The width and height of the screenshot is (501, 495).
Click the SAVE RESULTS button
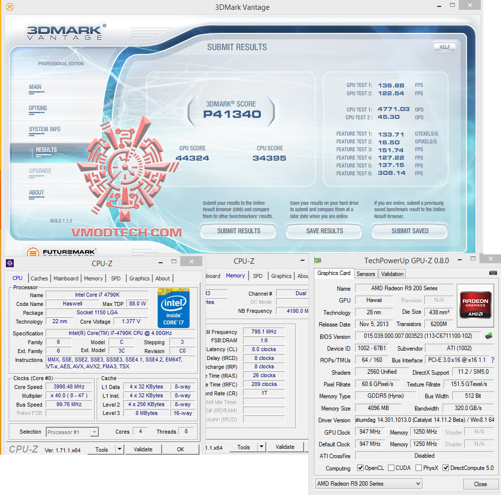(x=324, y=231)
